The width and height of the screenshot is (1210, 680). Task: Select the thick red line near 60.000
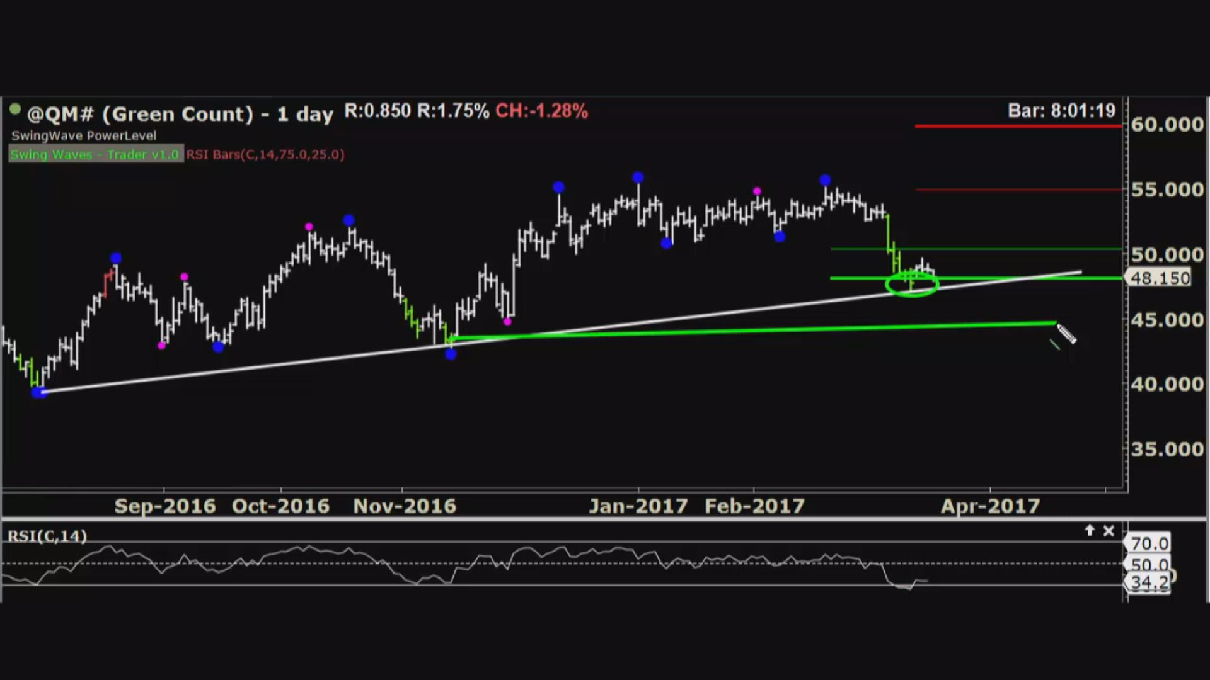click(x=1018, y=126)
